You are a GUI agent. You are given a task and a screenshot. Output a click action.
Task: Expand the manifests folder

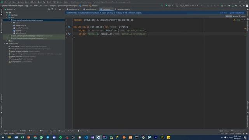pos(7,15)
